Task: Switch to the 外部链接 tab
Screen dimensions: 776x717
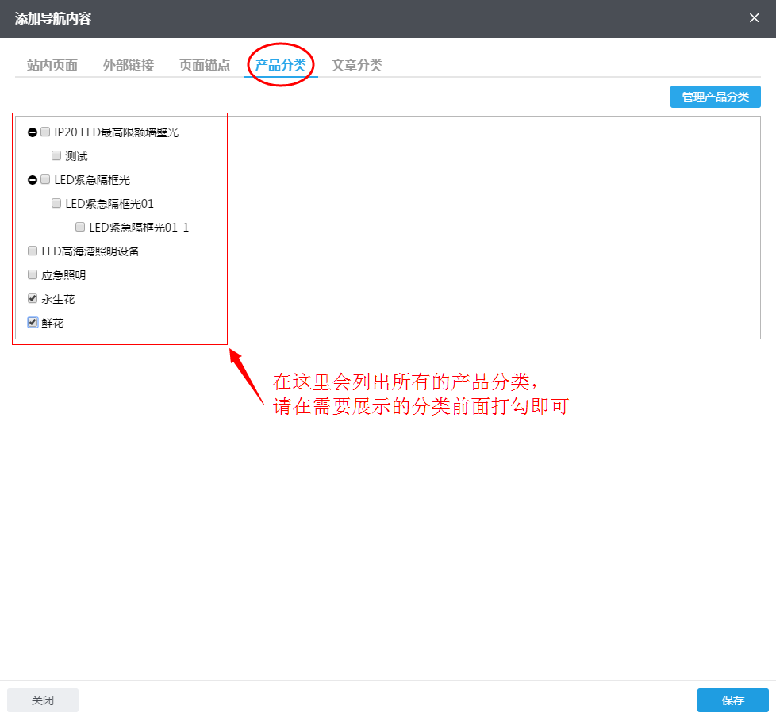Action: pyautogui.click(x=128, y=66)
